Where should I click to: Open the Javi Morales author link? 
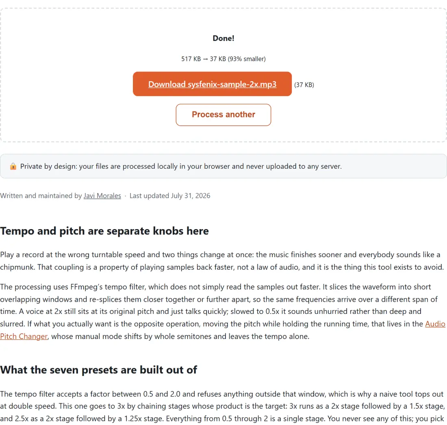point(102,196)
